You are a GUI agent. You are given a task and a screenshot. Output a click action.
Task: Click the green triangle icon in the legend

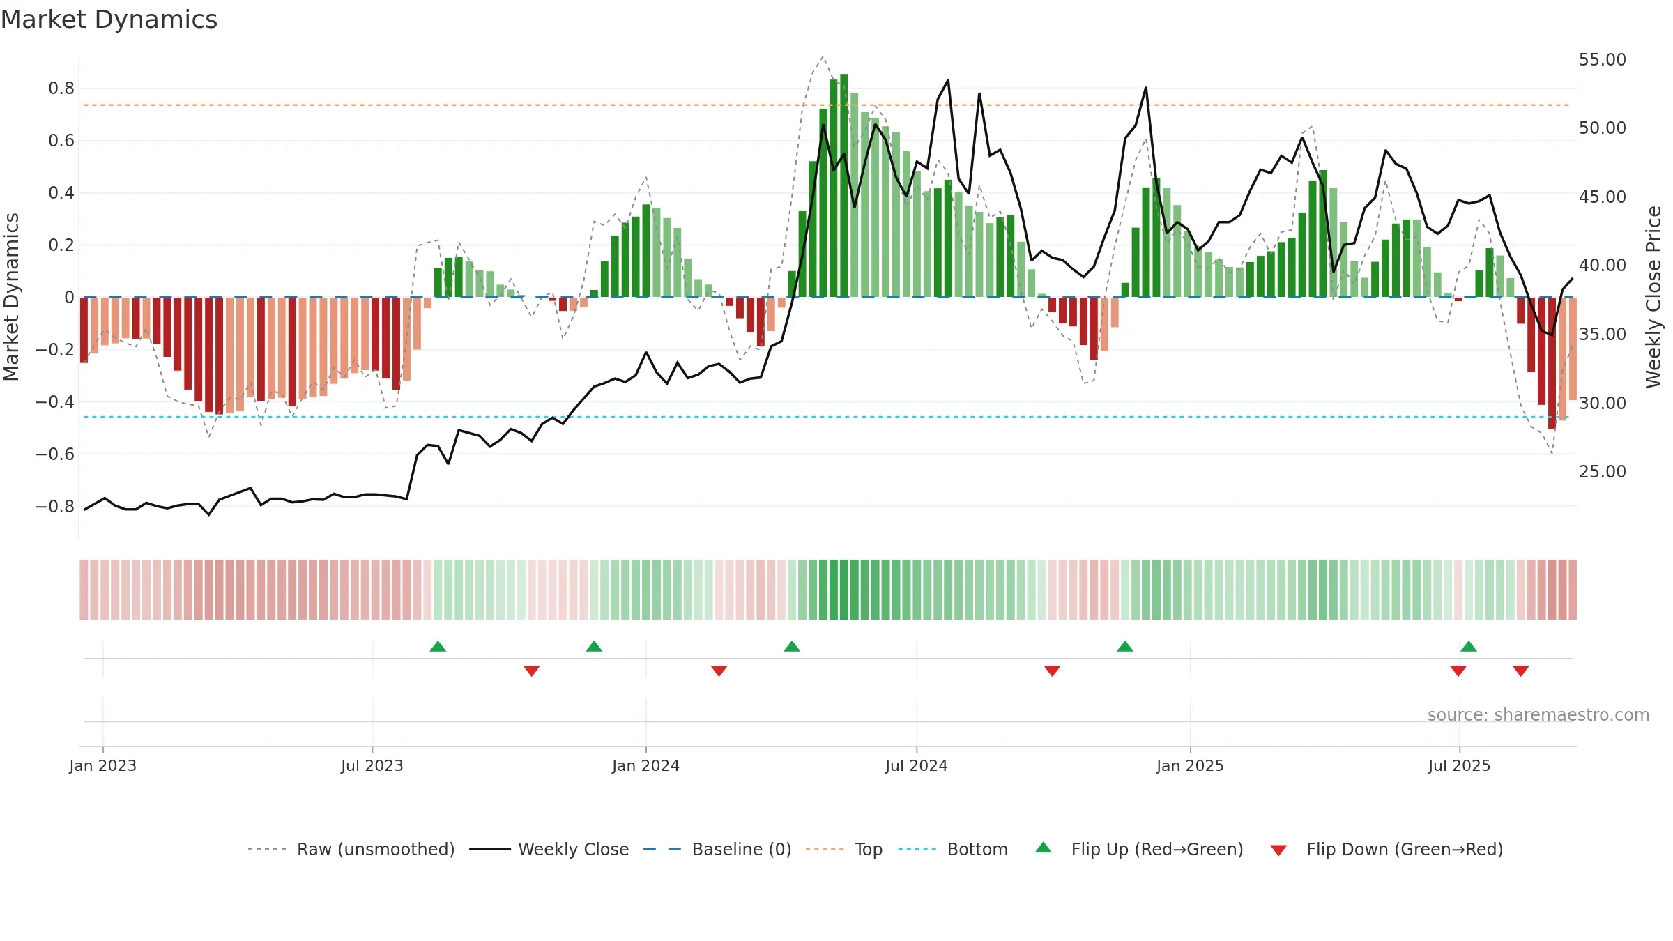click(x=1044, y=848)
